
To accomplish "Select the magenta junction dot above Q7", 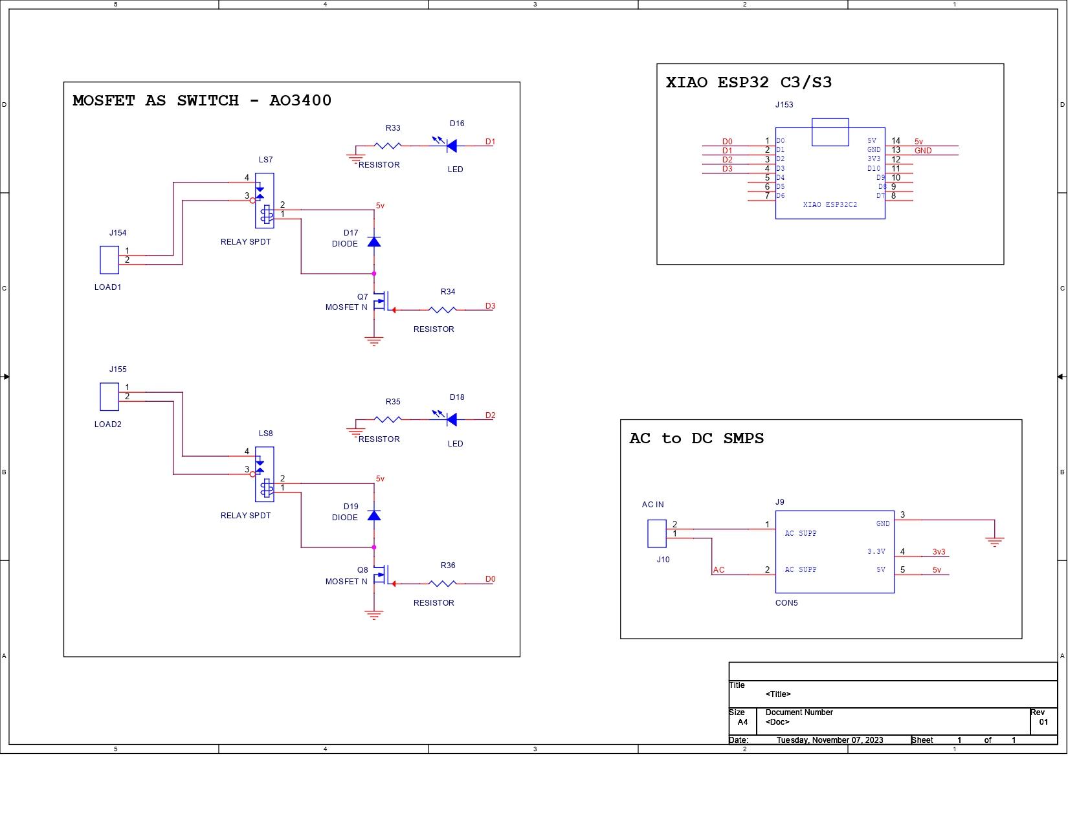I will pos(373,274).
